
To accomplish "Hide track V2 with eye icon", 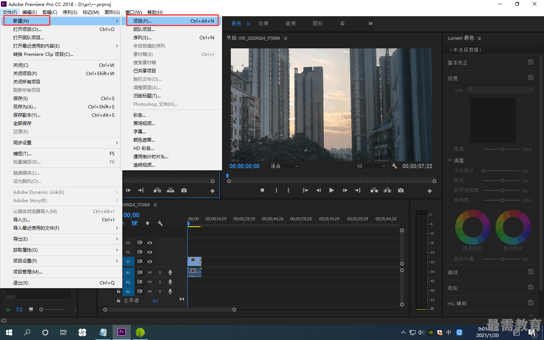I will click(x=150, y=252).
